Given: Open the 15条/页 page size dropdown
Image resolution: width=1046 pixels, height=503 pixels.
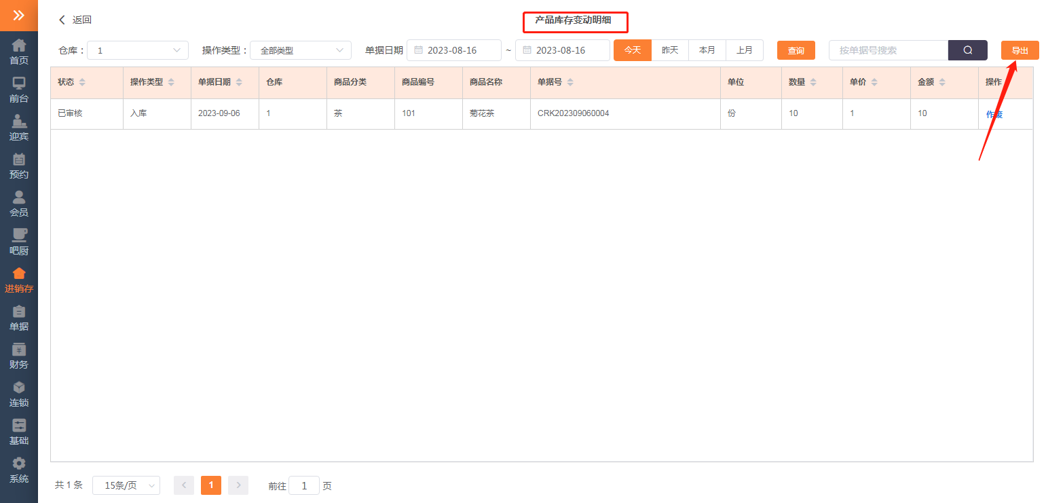Looking at the screenshot, I should (126, 485).
